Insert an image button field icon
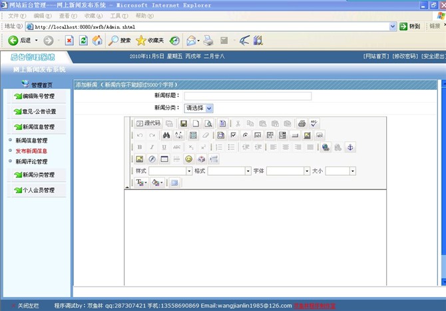 click(x=307, y=135)
